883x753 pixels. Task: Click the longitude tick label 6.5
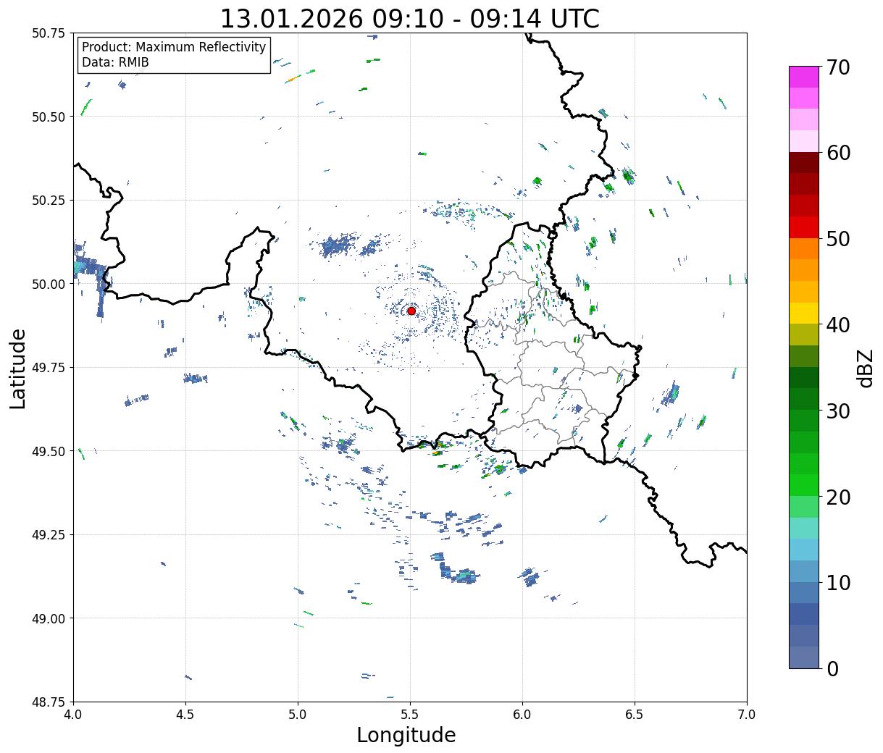click(x=635, y=715)
